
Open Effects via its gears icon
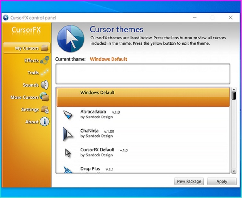(x=45, y=60)
